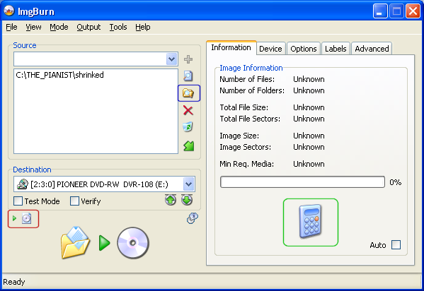The height and width of the screenshot is (291, 424).
Task: Switch to the Advanced tab
Action: 372,49
